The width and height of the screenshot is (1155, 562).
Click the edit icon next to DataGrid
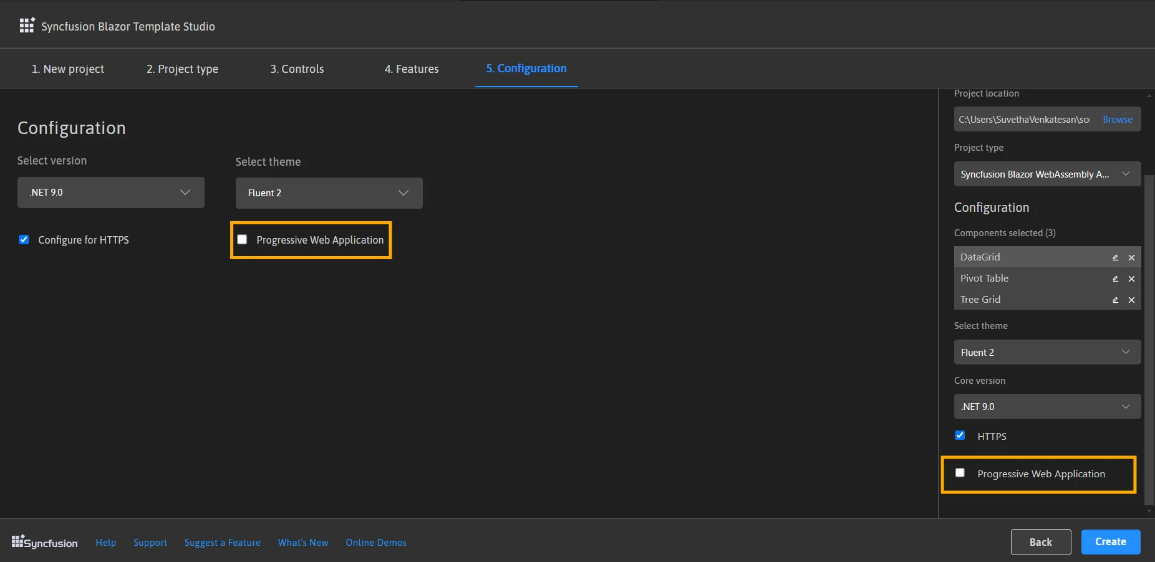tap(1115, 257)
